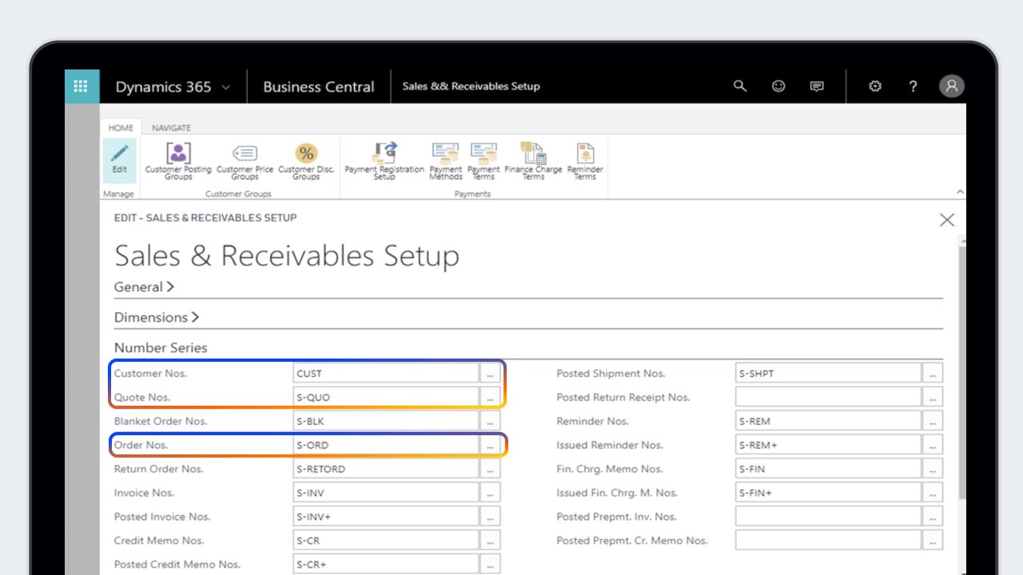1023x575 pixels.
Task: Collapse the ribbon with the caret
Action: coord(960,192)
